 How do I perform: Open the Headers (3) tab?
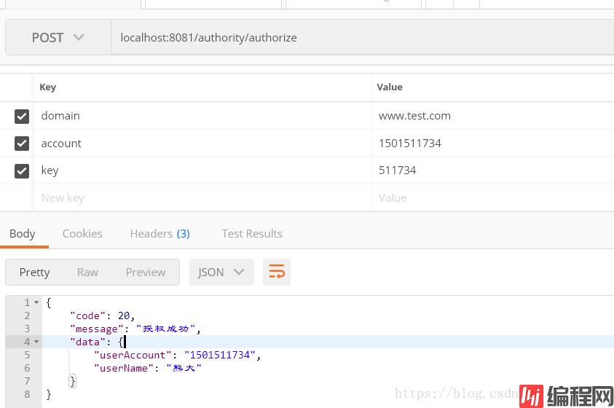pyautogui.click(x=160, y=233)
